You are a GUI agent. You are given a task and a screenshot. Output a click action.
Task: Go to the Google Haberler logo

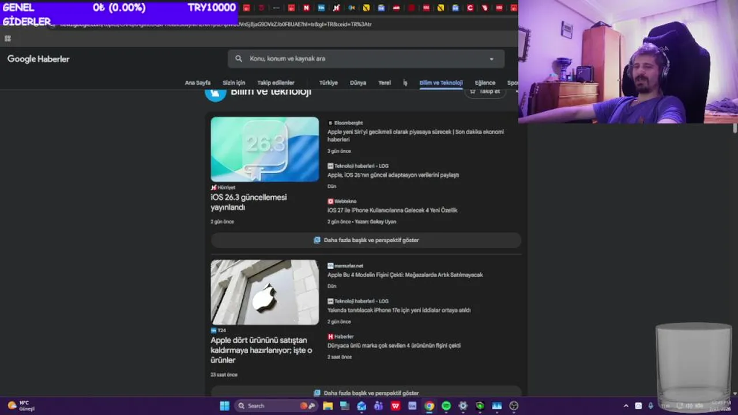(39, 59)
